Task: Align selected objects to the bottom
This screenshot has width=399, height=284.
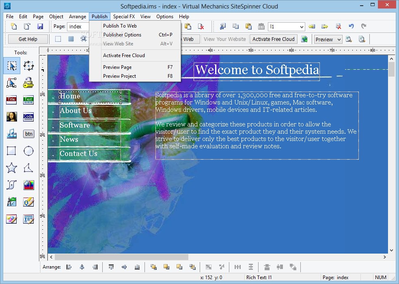Action: 137,267
